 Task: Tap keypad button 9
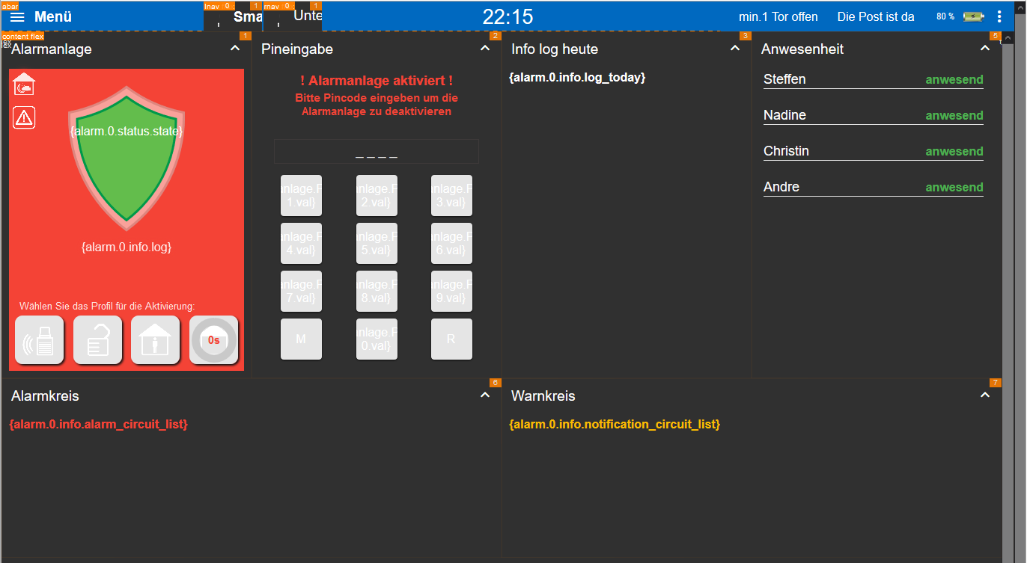click(x=451, y=292)
